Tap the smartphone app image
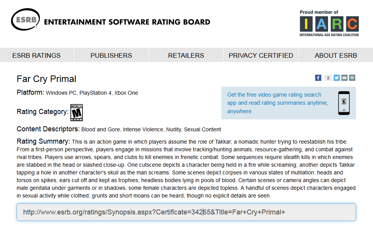 click(x=343, y=103)
